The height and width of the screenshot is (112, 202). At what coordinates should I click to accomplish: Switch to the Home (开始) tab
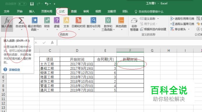tap(20, 11)
